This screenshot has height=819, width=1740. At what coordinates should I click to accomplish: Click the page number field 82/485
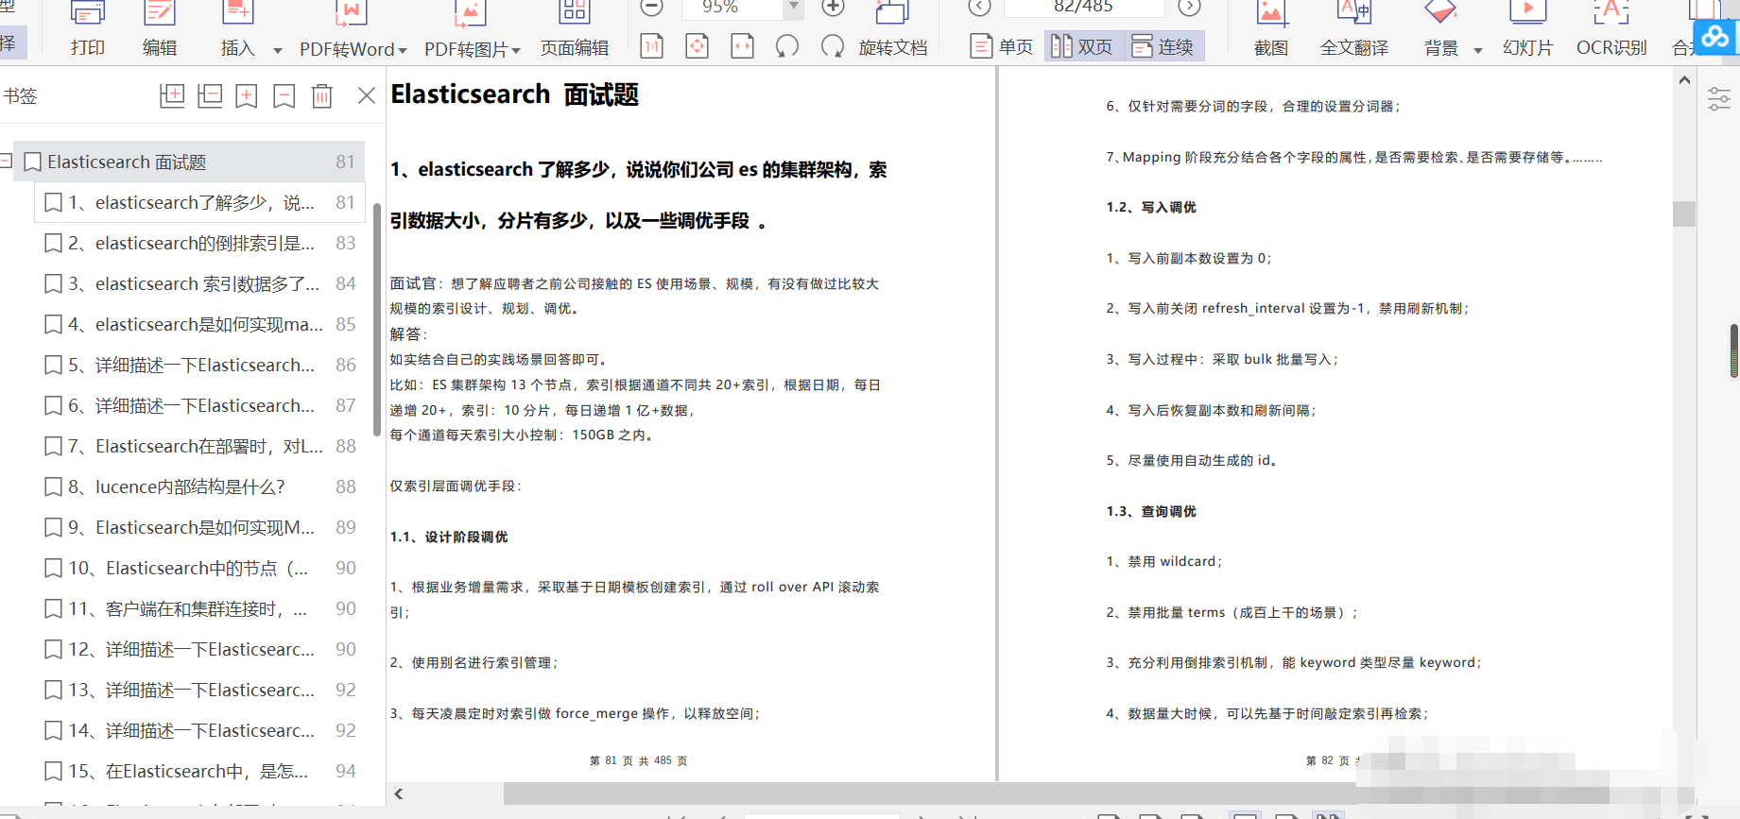[1084, 8]
